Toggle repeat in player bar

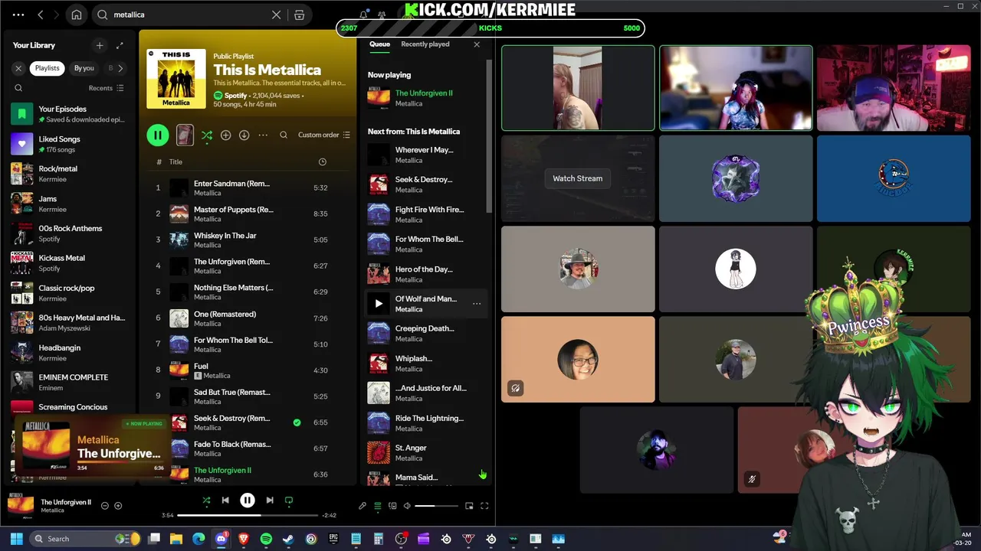coord(289,500)
